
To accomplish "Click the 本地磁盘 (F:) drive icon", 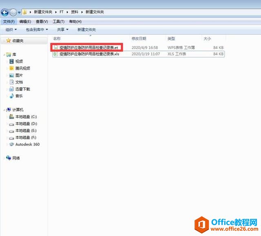I will [11, 138].
